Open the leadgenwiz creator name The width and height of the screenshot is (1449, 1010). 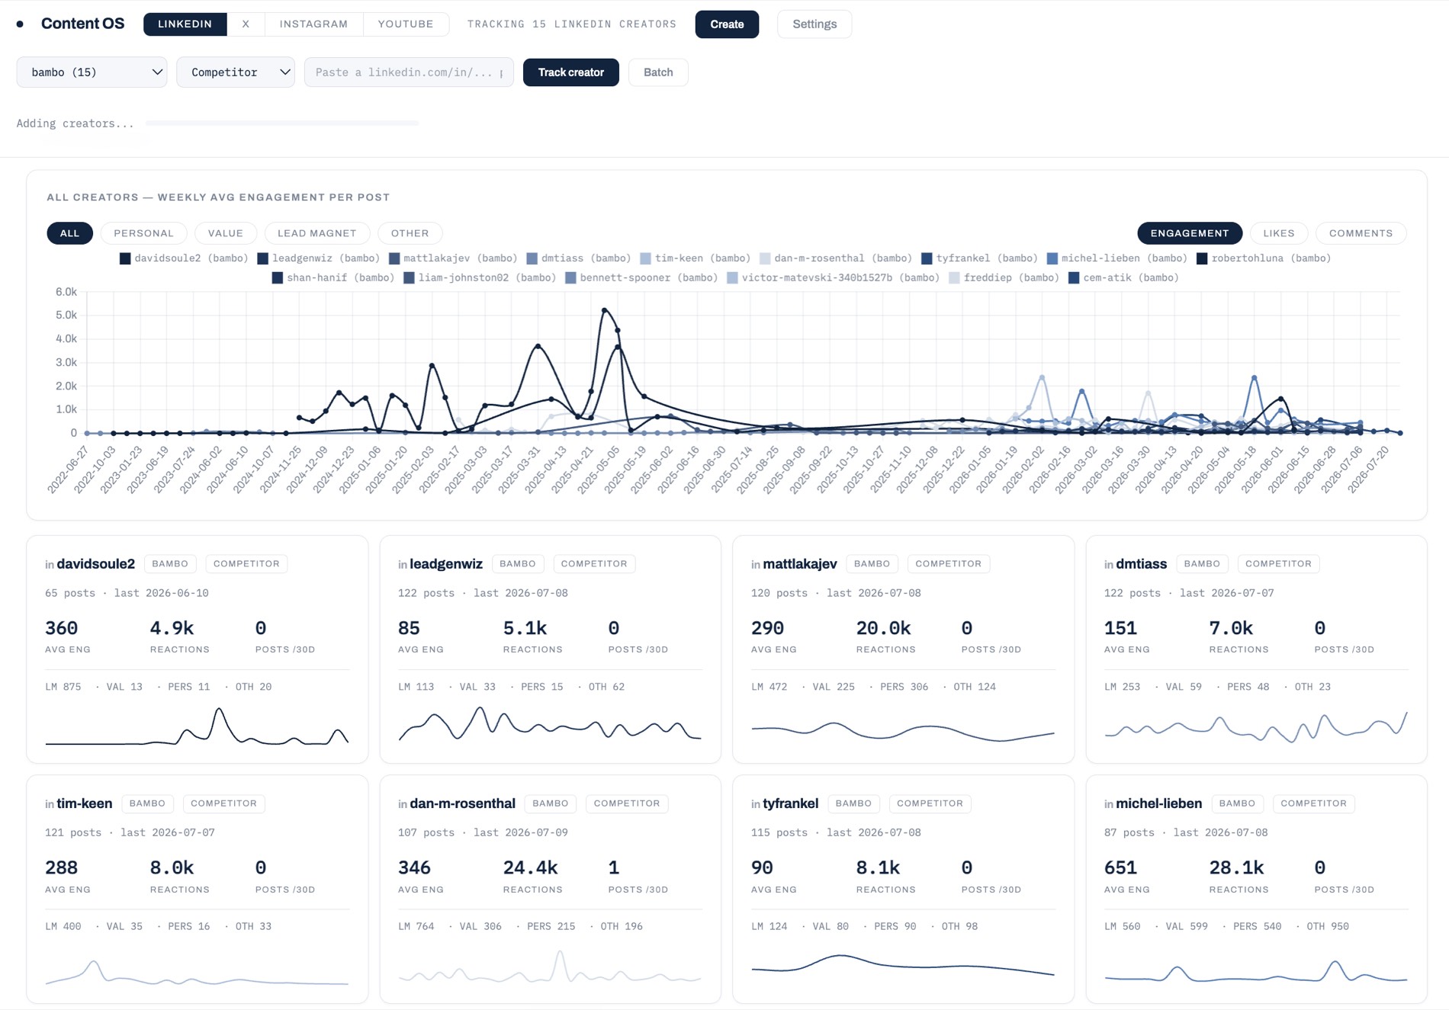tap(446, 564)
